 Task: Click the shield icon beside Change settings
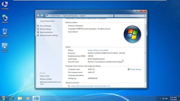pos(129,69)
